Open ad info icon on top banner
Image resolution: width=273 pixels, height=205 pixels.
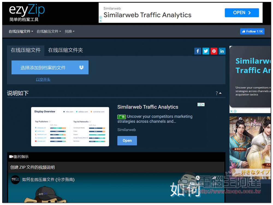(x=100, y=17)
